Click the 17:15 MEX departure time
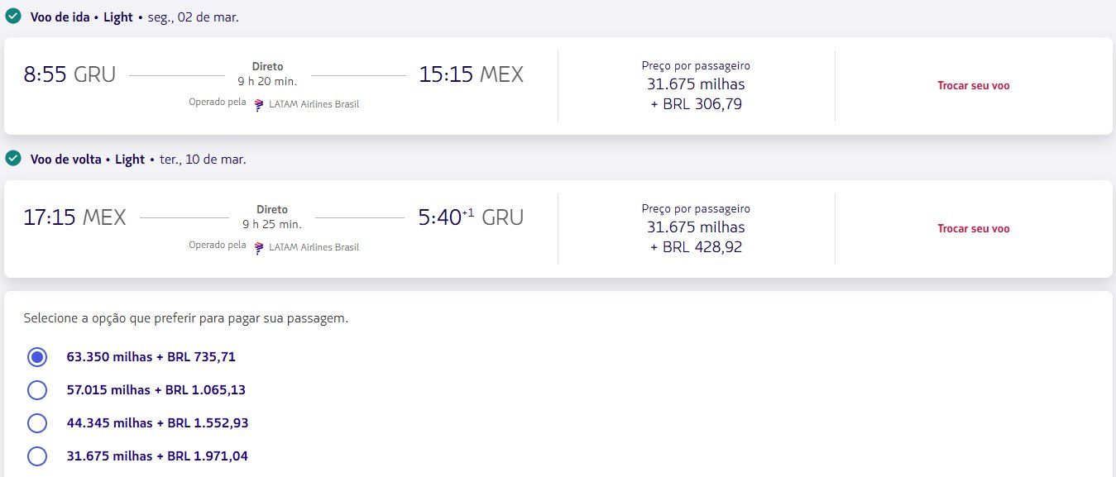Image resolution: width=1116 pixels, height=477 pixels. [x=74, y=217]
